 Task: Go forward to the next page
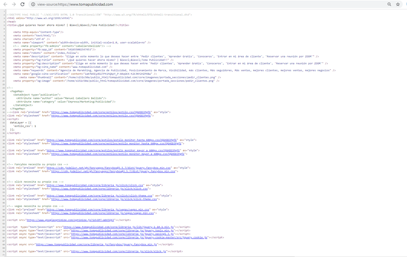[14, 4]
